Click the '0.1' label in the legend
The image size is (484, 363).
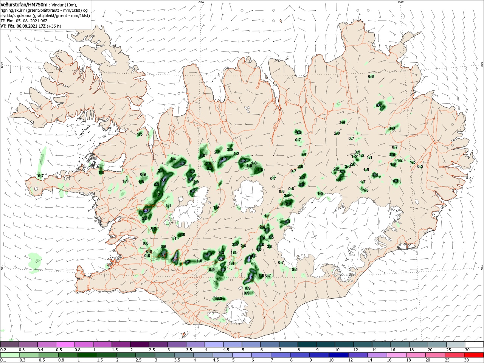[x=3, y=360]
